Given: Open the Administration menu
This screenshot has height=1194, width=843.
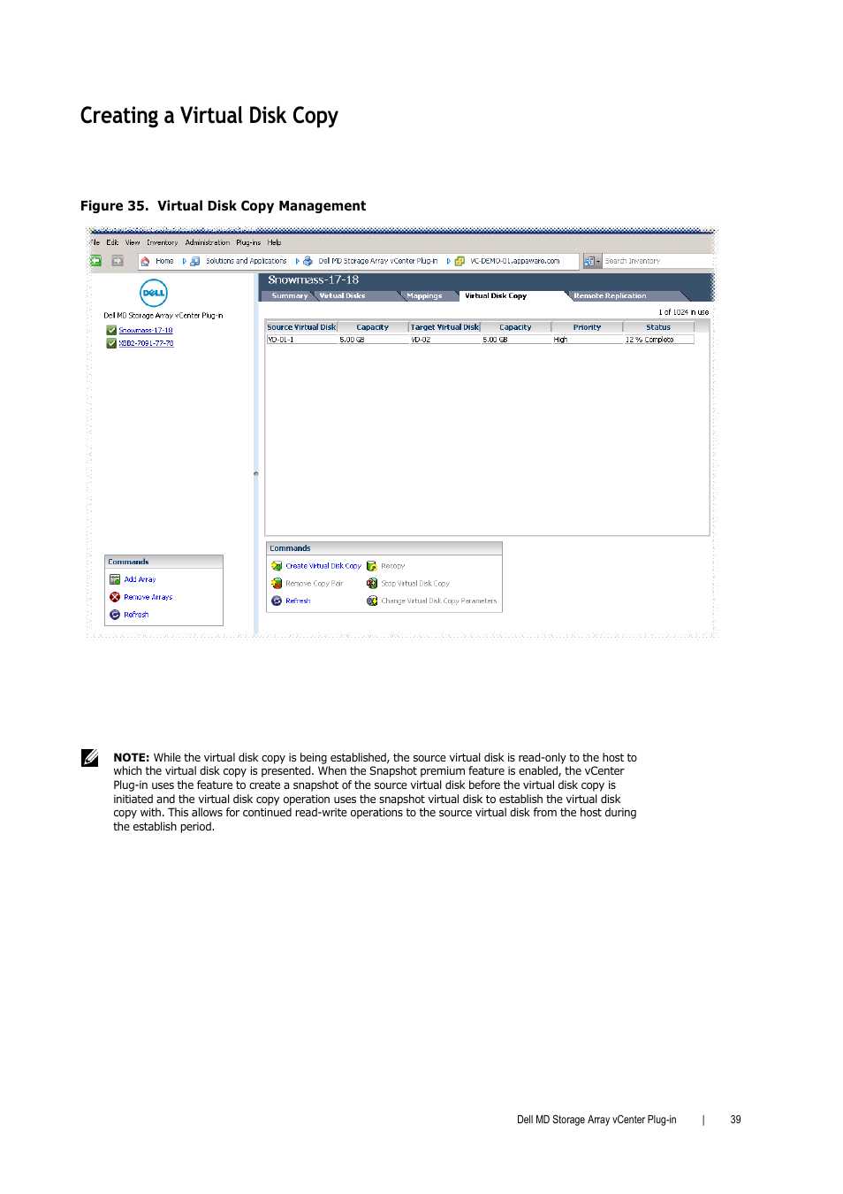Looking at the screenshot, I should point(208,242).
